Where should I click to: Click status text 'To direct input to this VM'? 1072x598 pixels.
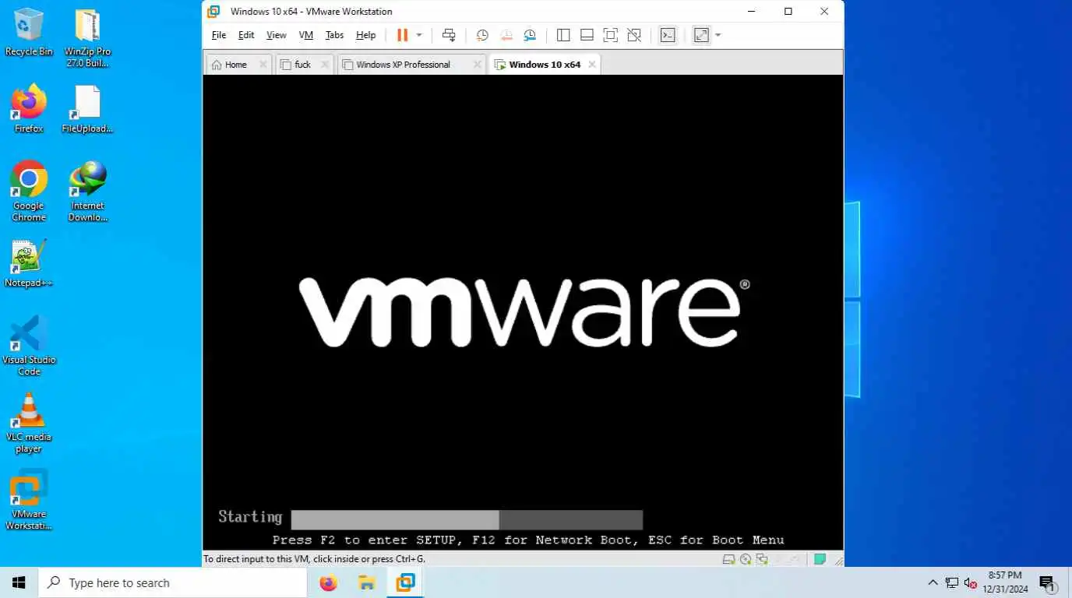pyautogui.click(x=315, y=559)
